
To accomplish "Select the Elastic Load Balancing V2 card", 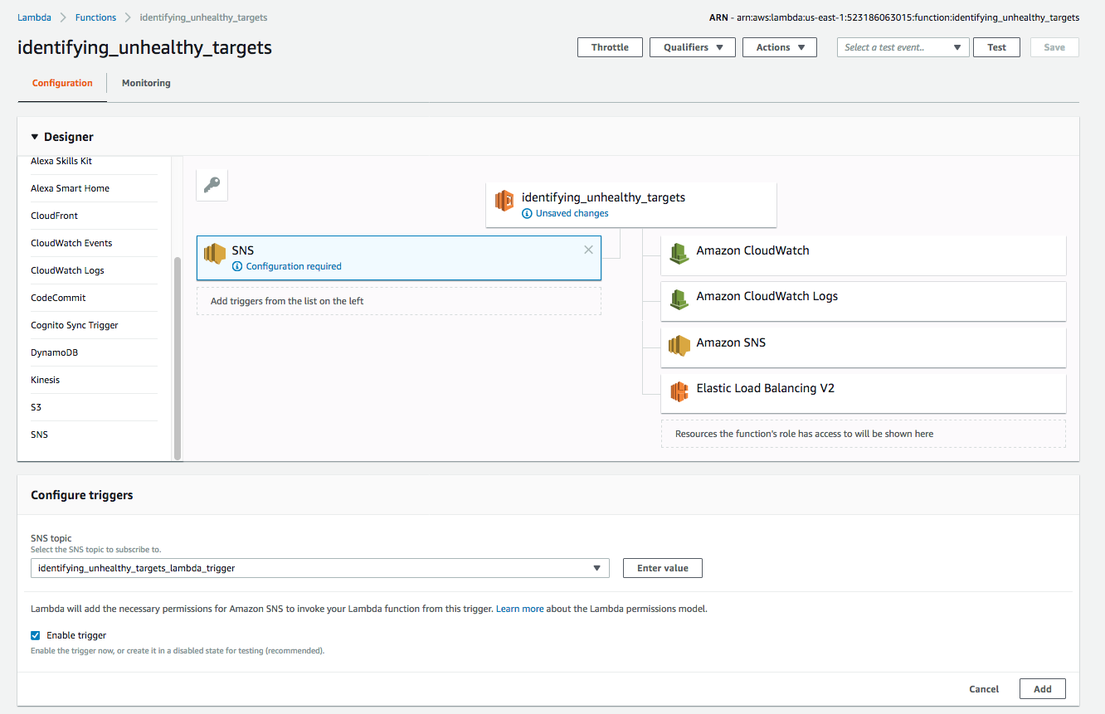I will [864, 392].
